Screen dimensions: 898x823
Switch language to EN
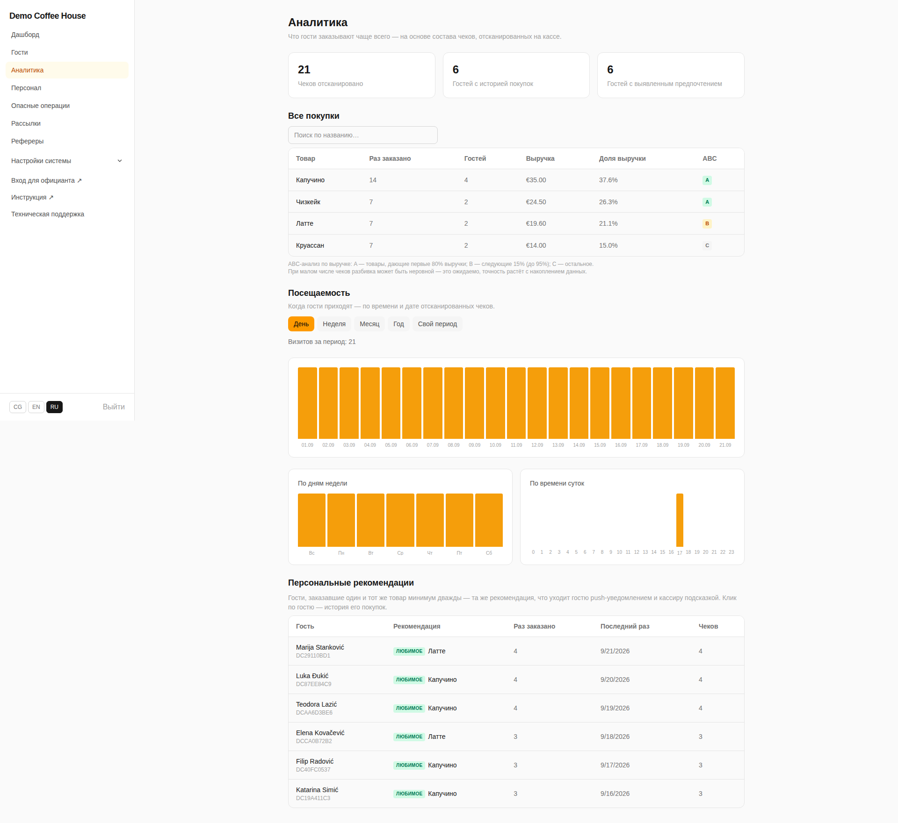36,407
